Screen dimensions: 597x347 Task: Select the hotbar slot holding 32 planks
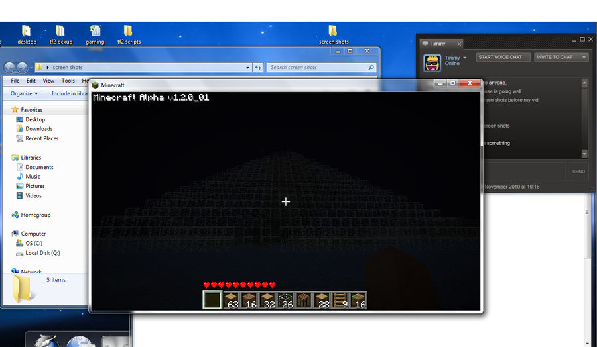(x=267, y=300)
